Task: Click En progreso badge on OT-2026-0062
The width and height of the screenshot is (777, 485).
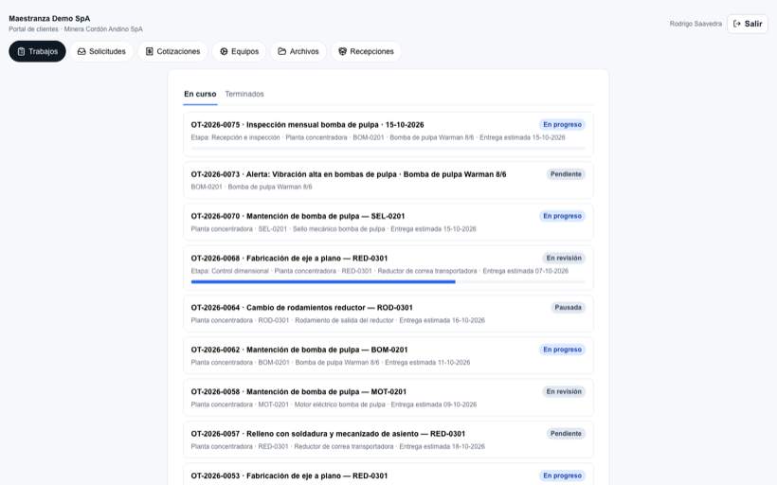Action: pos(562,350)
